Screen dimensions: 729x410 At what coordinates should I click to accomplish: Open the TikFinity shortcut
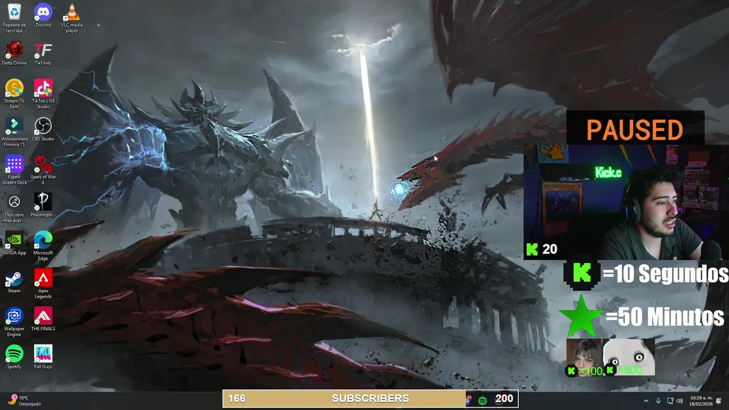(x=43, y=54)
